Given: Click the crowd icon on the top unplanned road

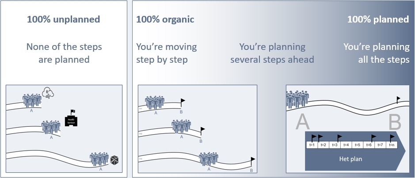Looking at the screenshot, I should coord(32,101).
